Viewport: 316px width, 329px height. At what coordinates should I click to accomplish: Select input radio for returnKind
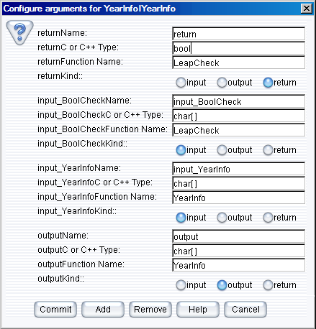pyautogui.click(x=191, y=83)
